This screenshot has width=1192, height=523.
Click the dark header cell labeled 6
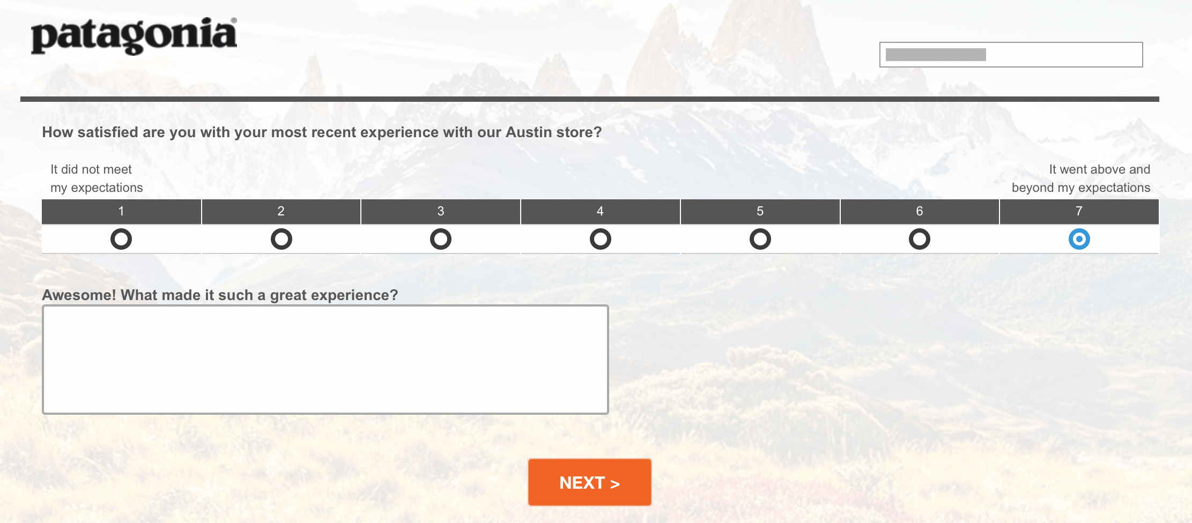(919, 211)
